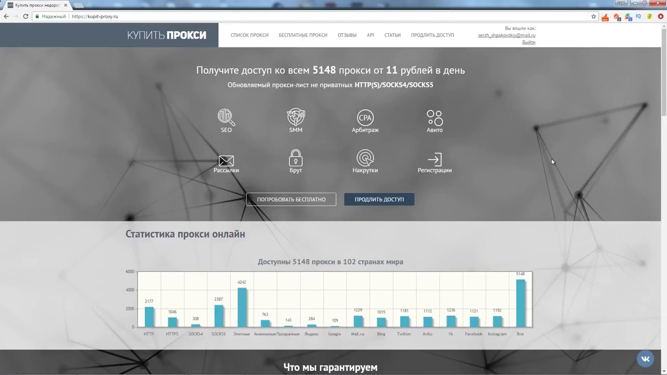
Task: Click the Регистрации login arrow icon
Action: coord(435,159)
